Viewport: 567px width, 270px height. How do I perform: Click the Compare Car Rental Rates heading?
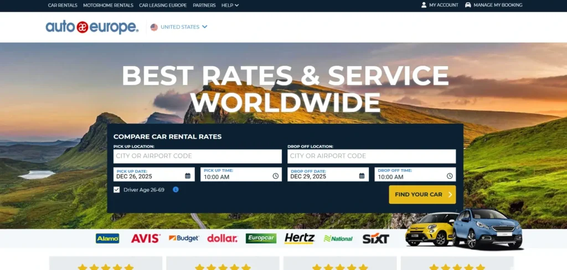point(167,136)
